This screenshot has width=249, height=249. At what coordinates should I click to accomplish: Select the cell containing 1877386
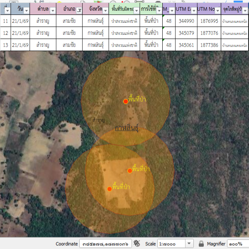coord(209,45)
